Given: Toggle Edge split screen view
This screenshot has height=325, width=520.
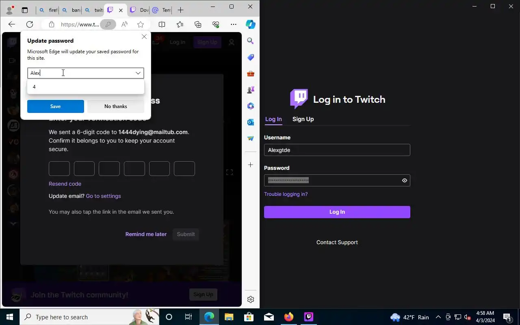Looking at the screenshot, I should click(x=162, y=24).
